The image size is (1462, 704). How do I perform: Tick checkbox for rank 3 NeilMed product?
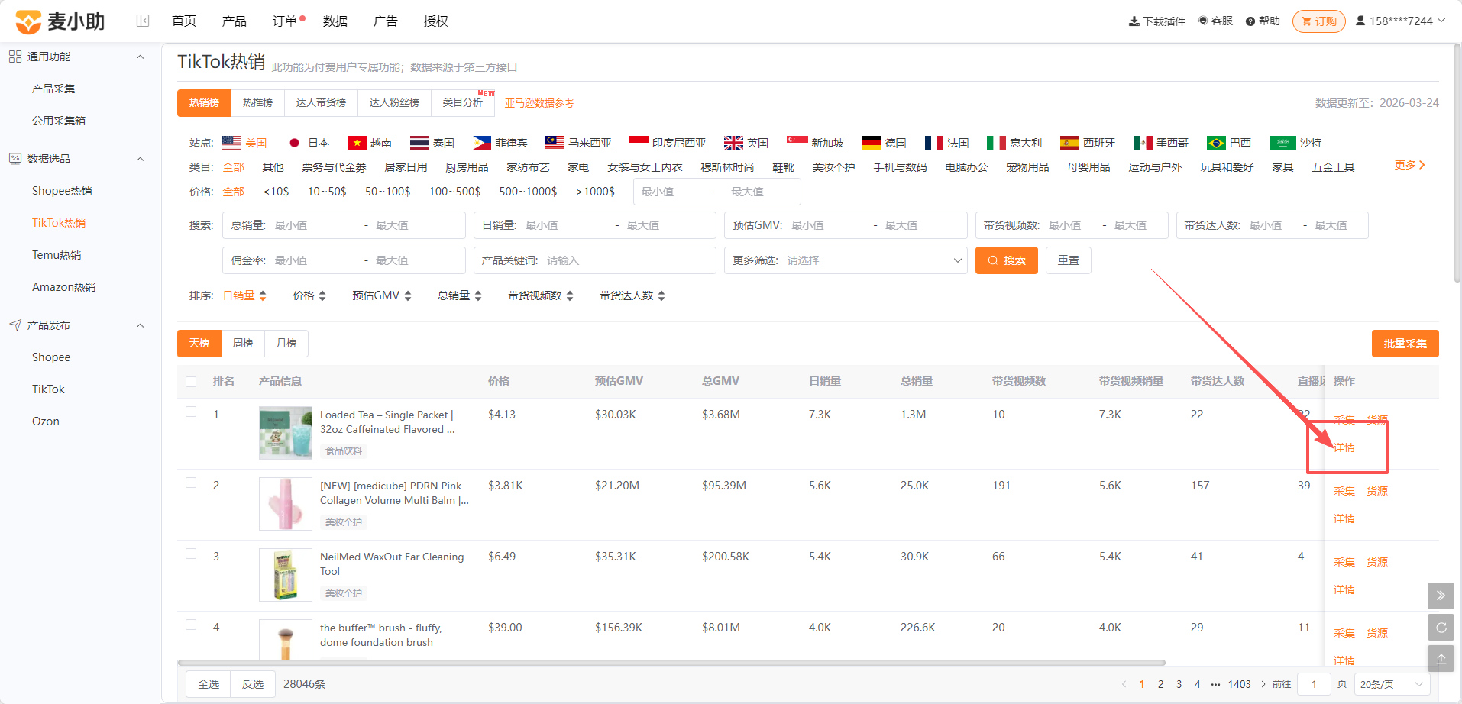click(191, 554)
